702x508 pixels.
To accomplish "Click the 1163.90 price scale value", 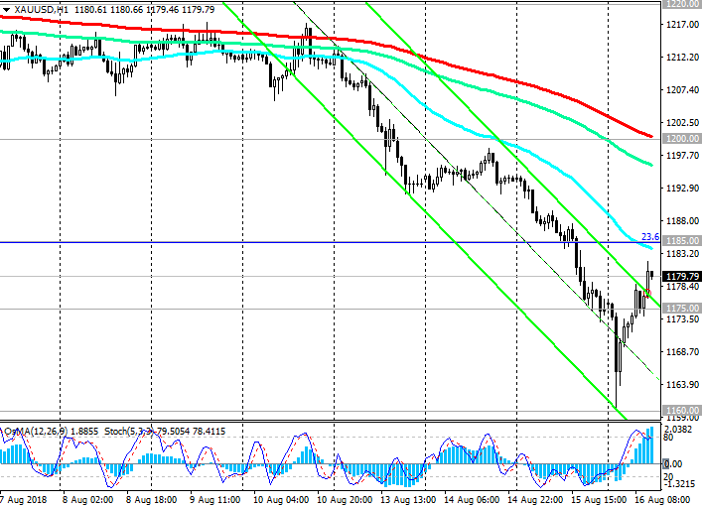I will coord(682,385).
